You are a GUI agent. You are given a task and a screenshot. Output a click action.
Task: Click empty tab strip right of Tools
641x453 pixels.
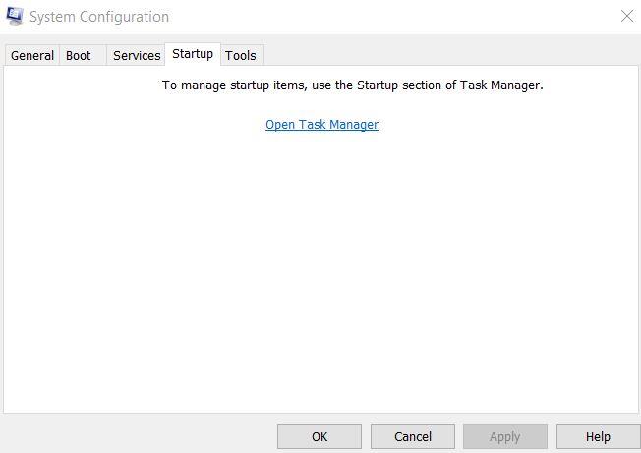pyautogui.click(x=442, y=54)
